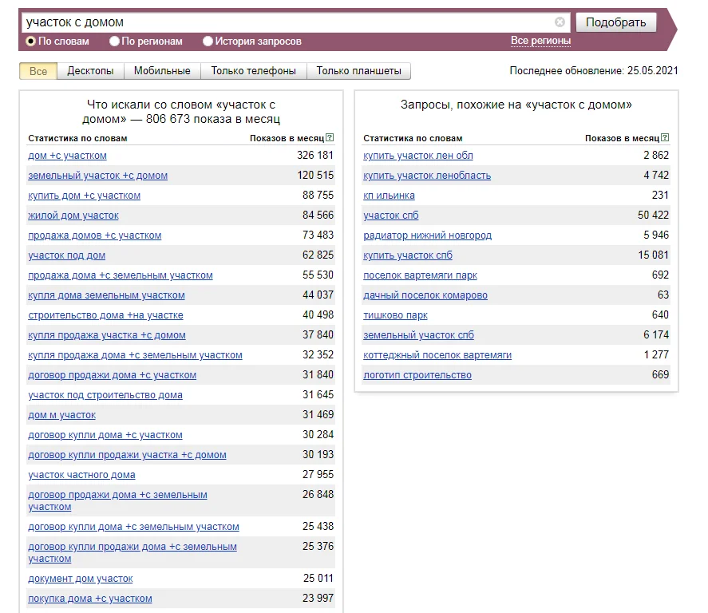This screenshot has height=613, width=708.
Task: Open the «Все регионы» selector link
Action: 541,38
